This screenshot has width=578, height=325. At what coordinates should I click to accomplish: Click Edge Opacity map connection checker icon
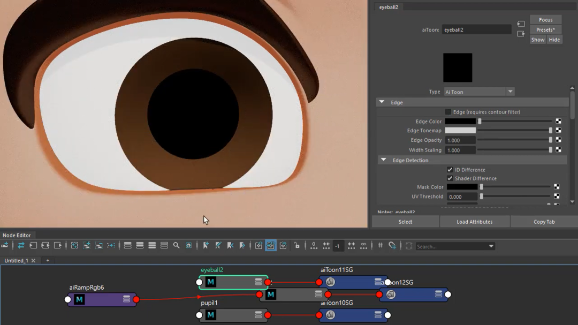point(558,140)
